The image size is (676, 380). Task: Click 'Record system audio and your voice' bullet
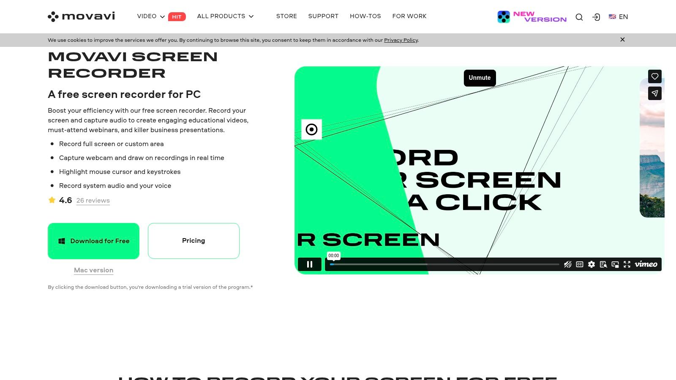pyautogui.click(x=115, y=186)
